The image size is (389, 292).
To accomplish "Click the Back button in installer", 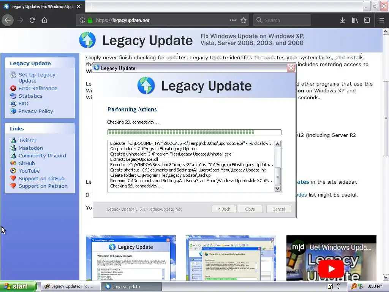I will tap(224, 209).
